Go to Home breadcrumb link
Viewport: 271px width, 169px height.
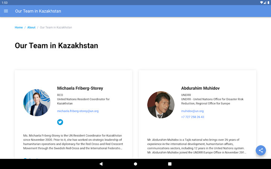[x=19, y=27]
